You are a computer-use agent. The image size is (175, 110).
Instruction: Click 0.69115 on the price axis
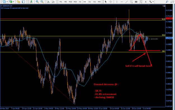[169, 61]
